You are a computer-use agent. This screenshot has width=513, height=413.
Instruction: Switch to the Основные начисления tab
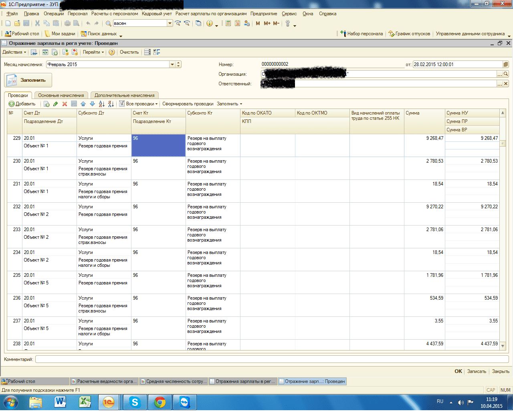tap(61, 95)
